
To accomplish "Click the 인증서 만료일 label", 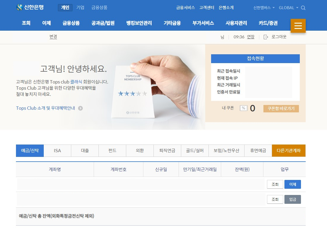I will tap(229, 92).
